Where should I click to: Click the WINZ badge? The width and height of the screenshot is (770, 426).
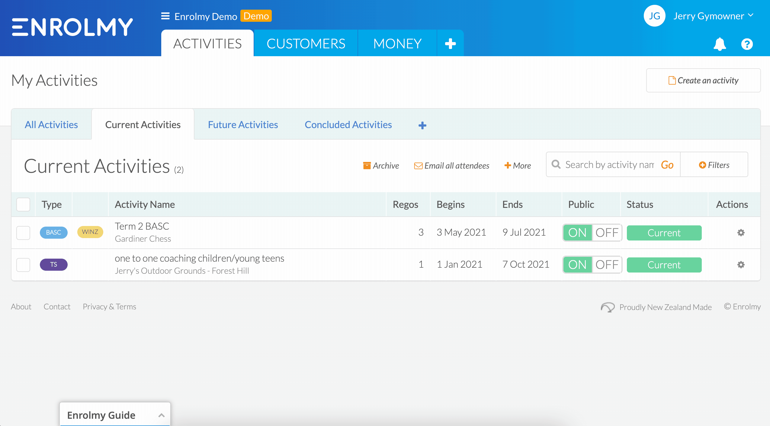pos(90,232)
